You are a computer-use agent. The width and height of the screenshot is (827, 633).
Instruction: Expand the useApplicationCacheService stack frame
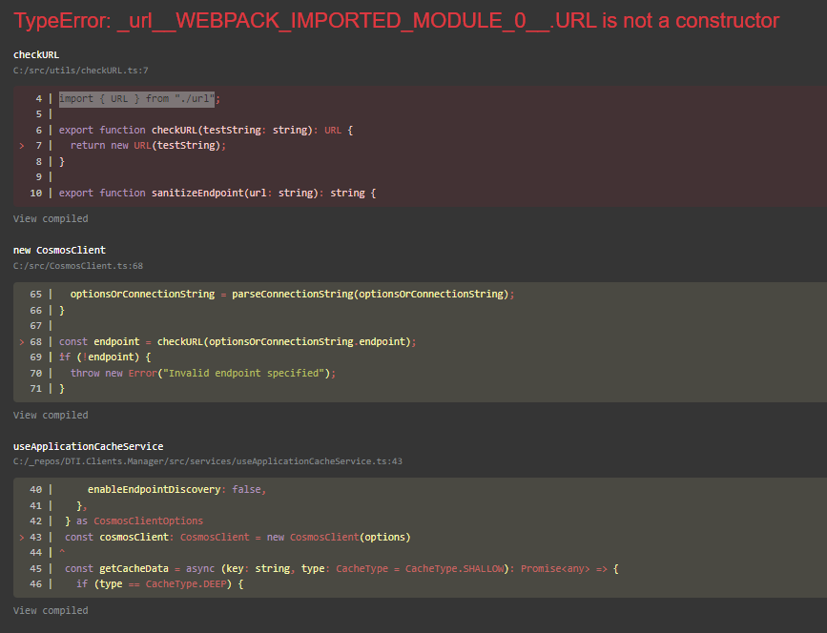[x=88, y=445]
